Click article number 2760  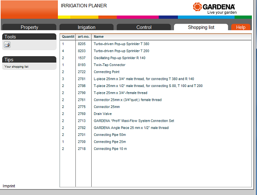[82, 114]
